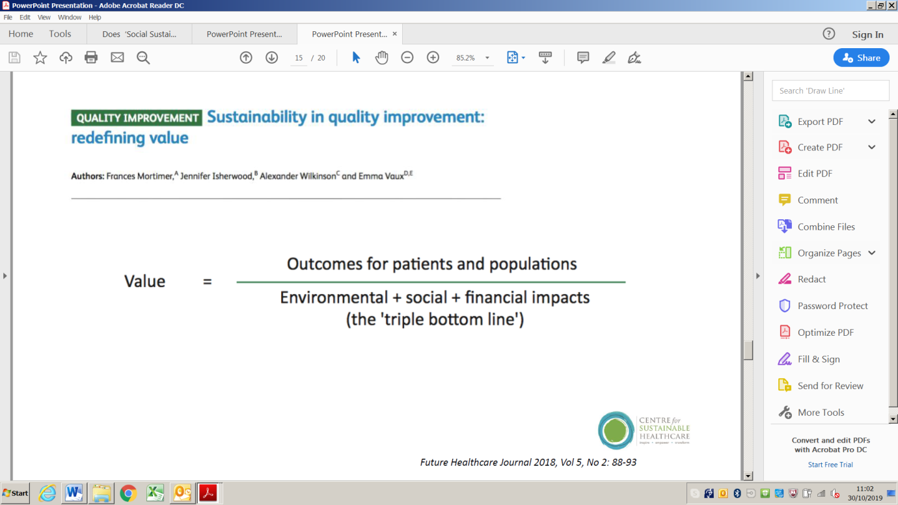Viewport: 898px width, 505px height.
Task: Expand the Export PDF chevron
Action: (872, 122)
